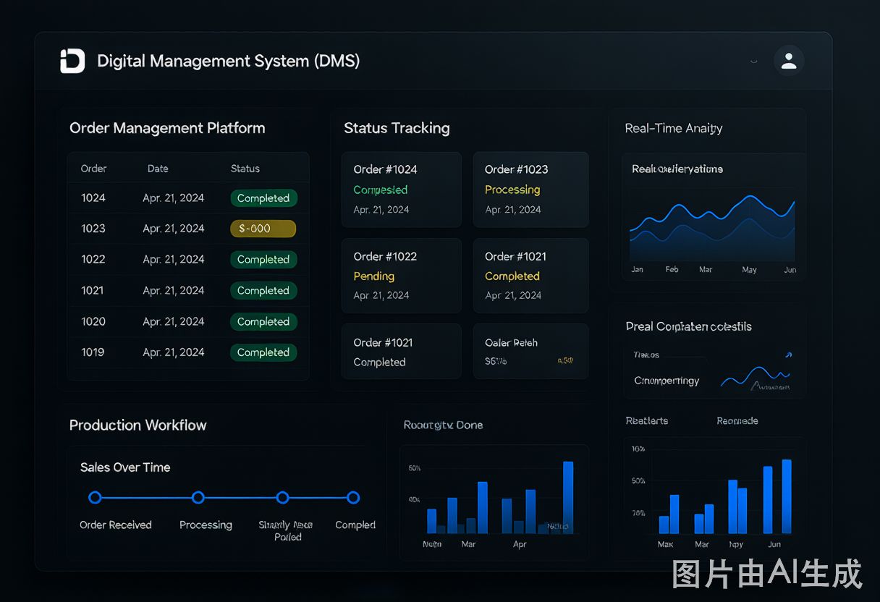
Task: Open the Order #1022 Pending card
Action: (402, 276)
